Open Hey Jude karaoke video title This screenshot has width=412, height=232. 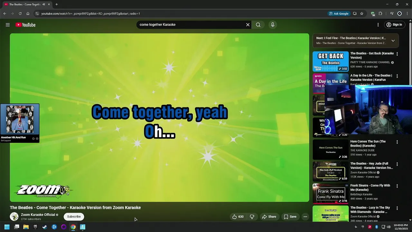coord(371,166)
